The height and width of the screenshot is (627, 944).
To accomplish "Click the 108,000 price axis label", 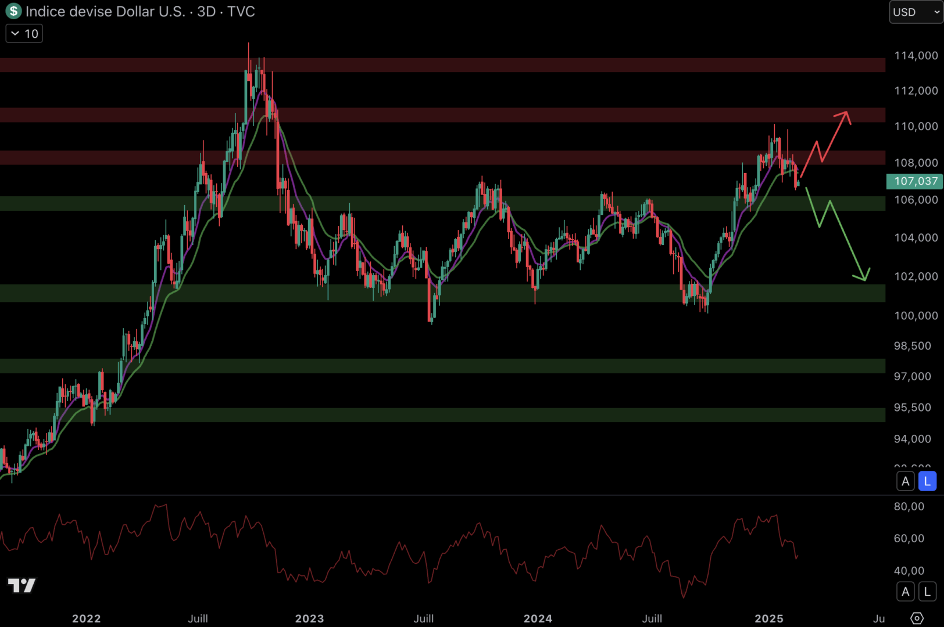I will coord(916,163).
